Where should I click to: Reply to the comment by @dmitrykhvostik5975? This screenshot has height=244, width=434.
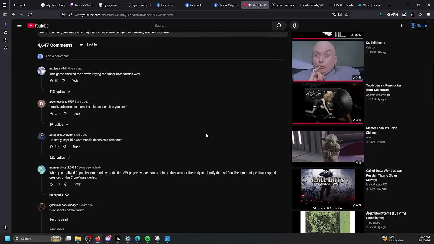(x=77, y=184)
